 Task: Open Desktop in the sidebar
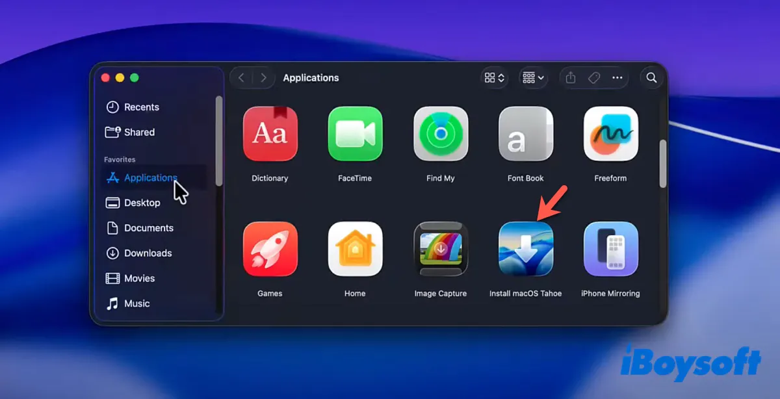tap(155, 203)
